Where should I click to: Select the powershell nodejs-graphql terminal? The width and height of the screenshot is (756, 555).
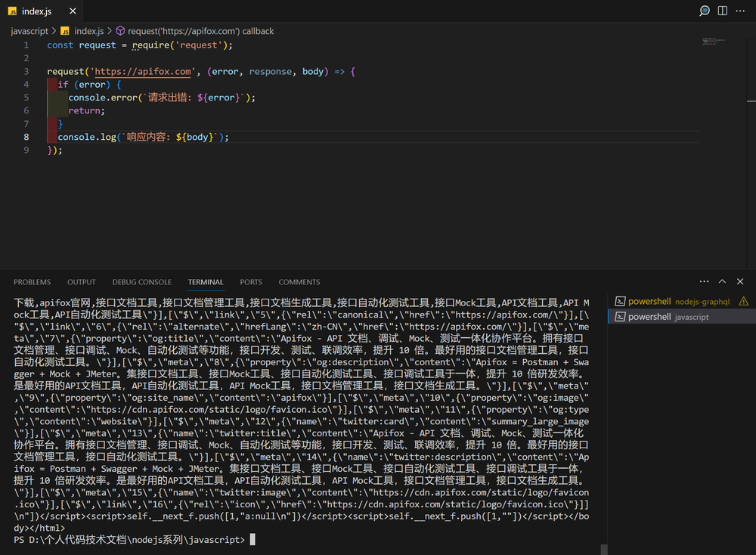click(x=673, y=301)
